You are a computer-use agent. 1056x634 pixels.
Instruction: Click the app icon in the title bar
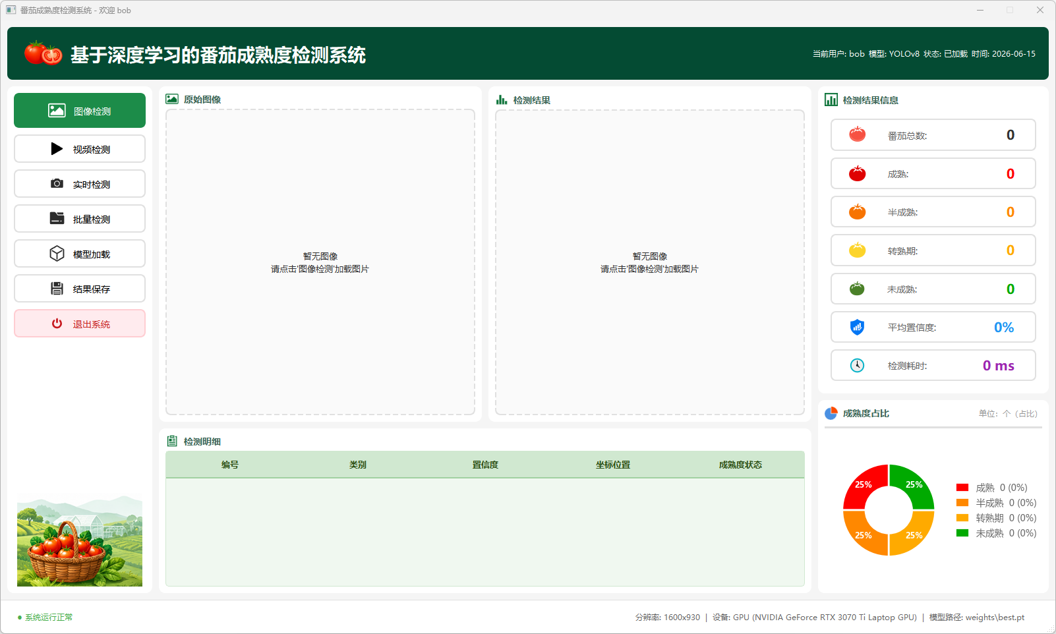pyautogui.click(x=11, y=10)
